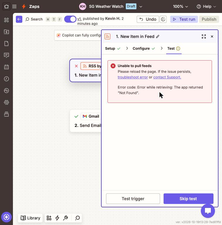This screenshot has width=222, height=225.
Task: Open version history clock icon
Action: [x=163, y=19]
